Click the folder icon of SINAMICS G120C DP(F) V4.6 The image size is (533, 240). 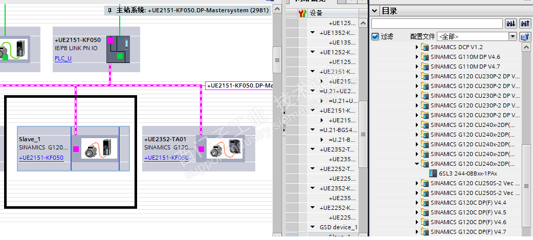pyautogui.click(x=425, y=222)
